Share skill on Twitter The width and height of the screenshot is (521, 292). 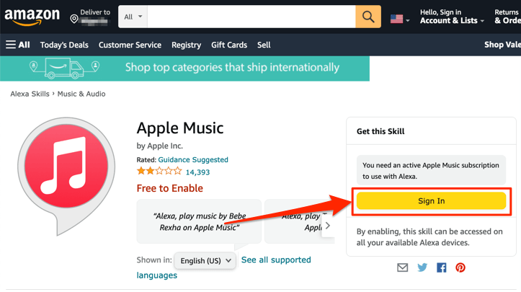422,267
